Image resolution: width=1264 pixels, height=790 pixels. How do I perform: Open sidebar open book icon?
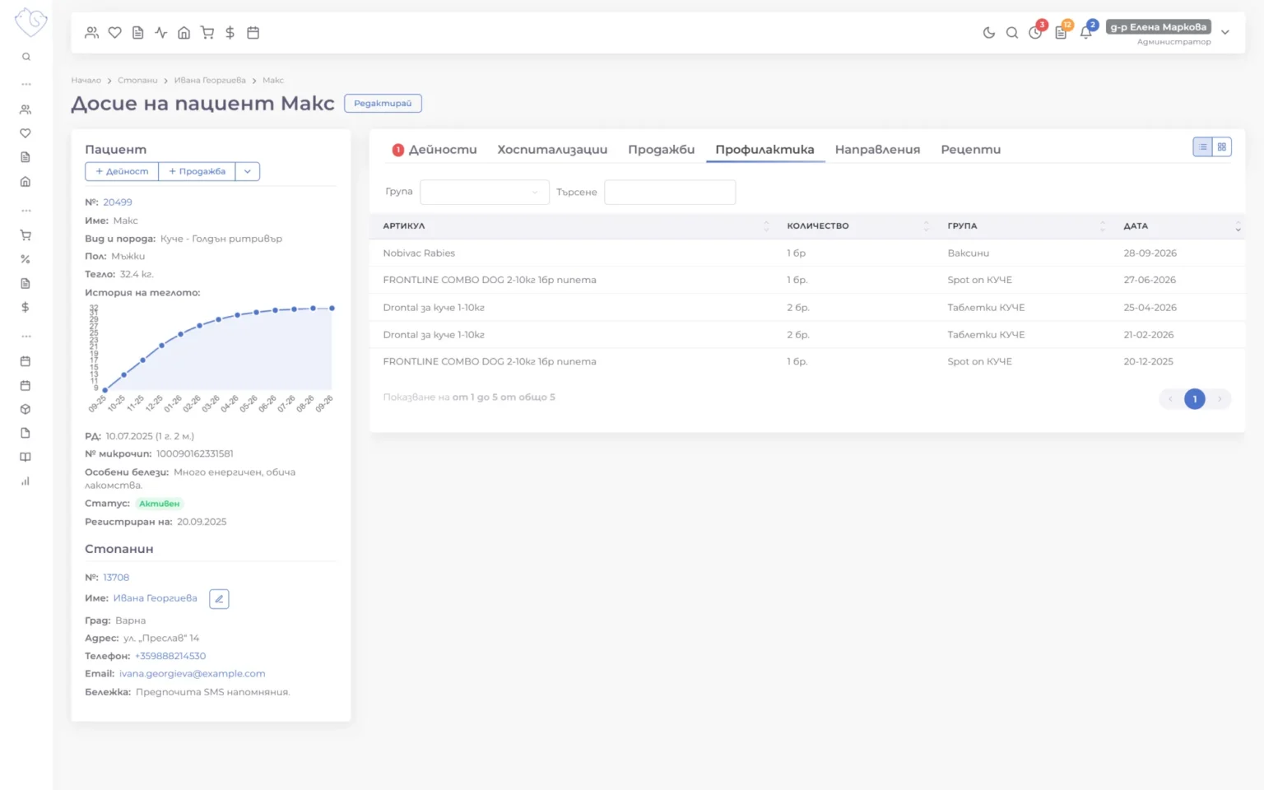coord(26,458)
